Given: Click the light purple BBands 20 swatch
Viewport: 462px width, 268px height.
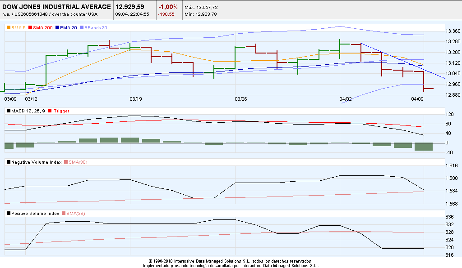Looking at the screenshot, I should [82, 27].
